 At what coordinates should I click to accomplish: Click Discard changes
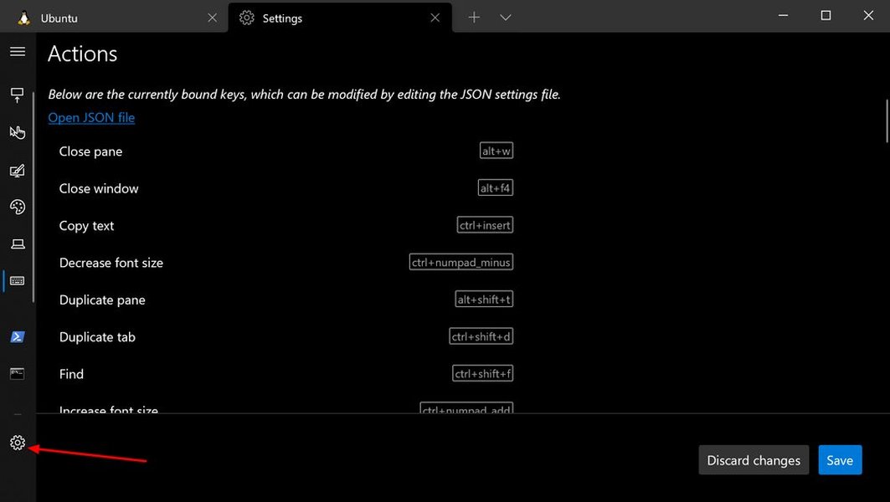pos(753,459)
